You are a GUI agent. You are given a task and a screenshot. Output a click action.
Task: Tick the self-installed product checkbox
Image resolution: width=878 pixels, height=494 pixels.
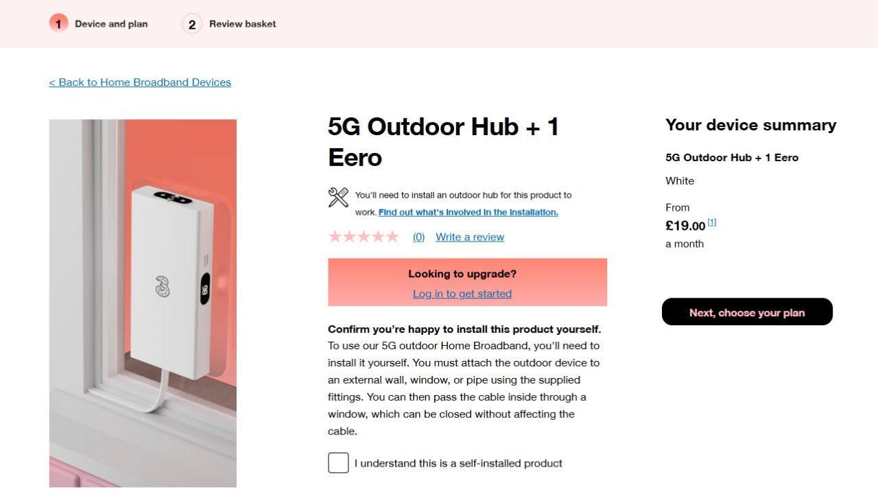338,463
